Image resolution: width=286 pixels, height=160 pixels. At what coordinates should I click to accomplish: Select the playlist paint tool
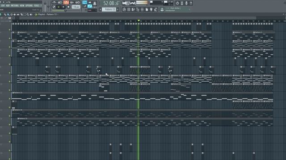coord(8,15)
